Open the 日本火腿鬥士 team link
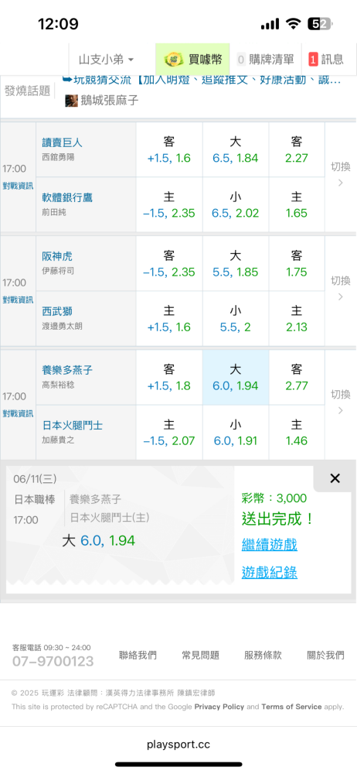357x774 pixels. point(73,425)
